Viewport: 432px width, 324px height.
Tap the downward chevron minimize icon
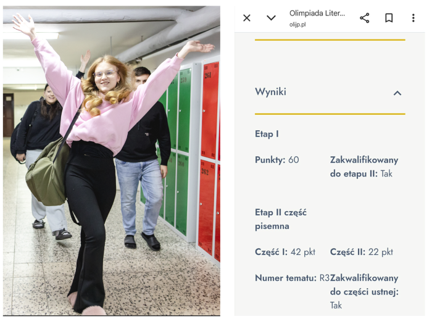coord(271,18)
